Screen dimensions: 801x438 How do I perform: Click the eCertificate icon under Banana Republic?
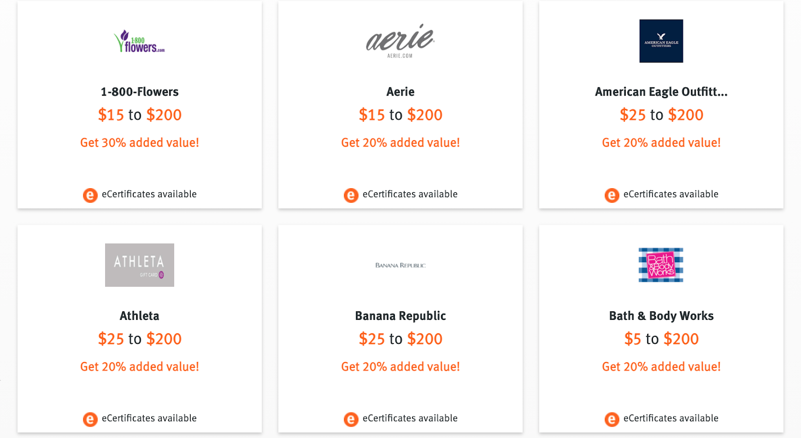(x=351, y=419)
